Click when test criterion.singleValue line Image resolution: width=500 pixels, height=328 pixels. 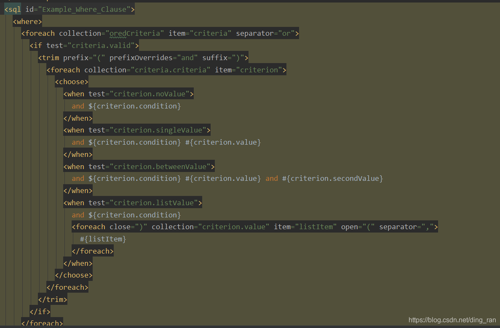(x=137, y=130)
